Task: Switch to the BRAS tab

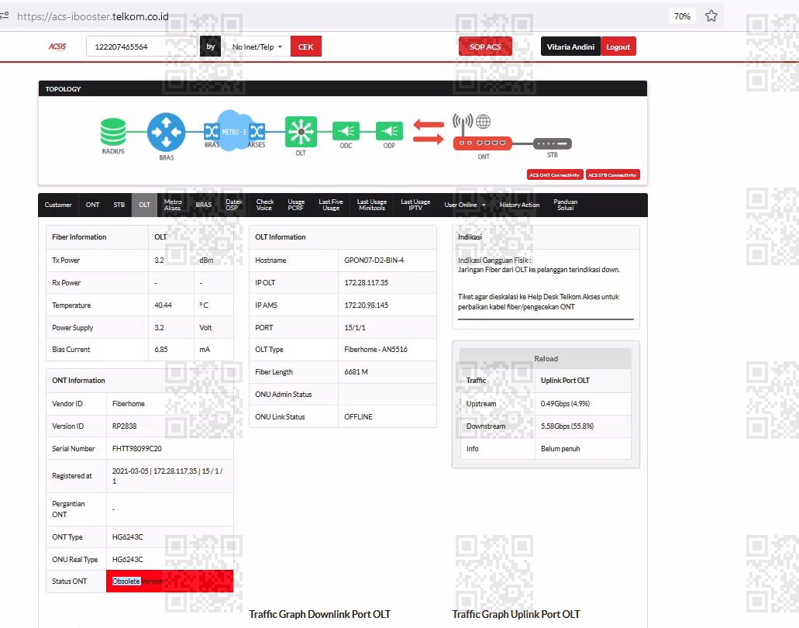Action: 203,205
